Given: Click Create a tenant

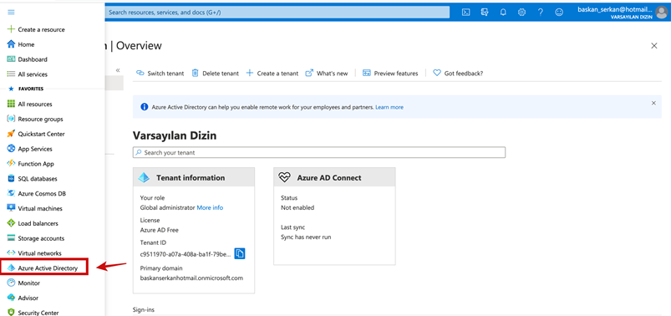Looking at the screenshot, I should click(272, 74).
